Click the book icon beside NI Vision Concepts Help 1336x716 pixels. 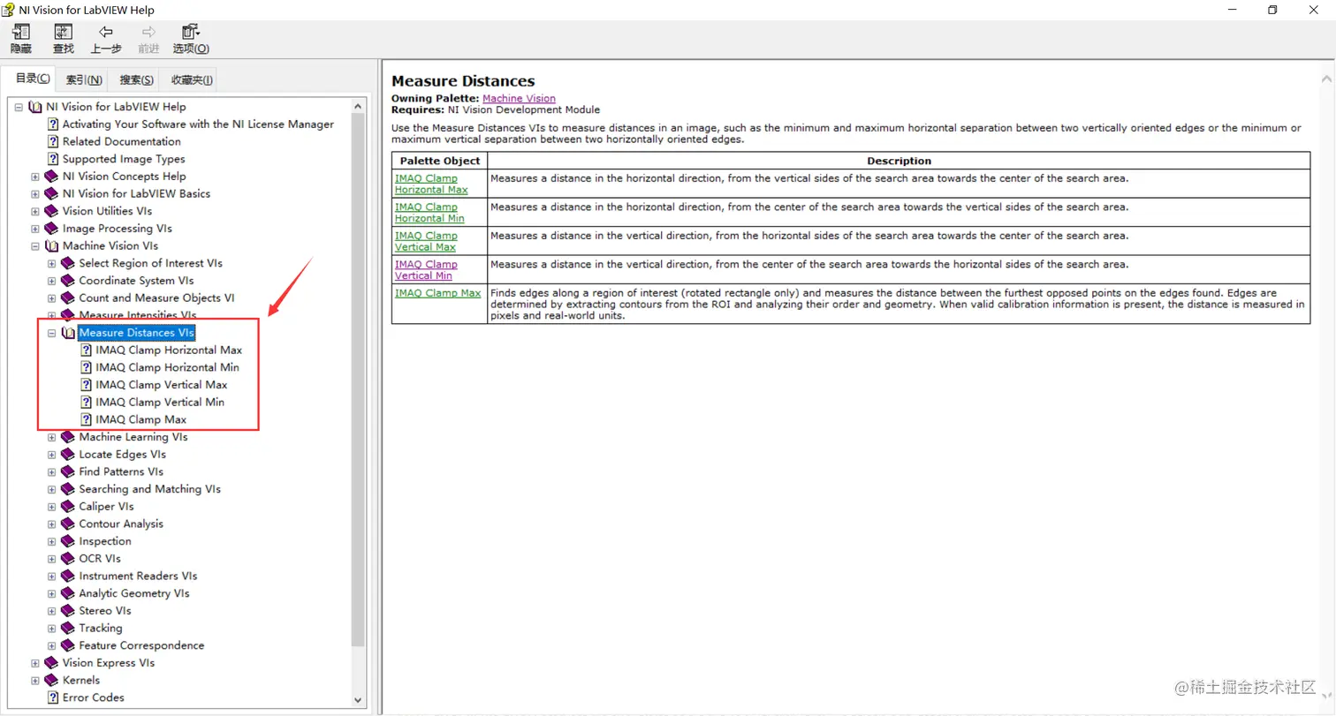coord(52,177)
